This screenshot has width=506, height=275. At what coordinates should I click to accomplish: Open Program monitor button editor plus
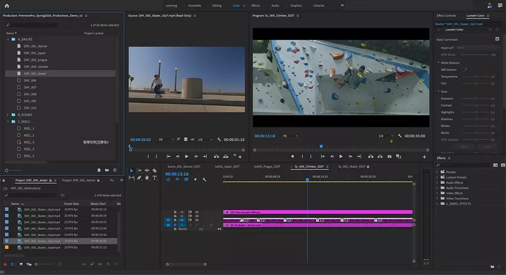click(424, 157)
